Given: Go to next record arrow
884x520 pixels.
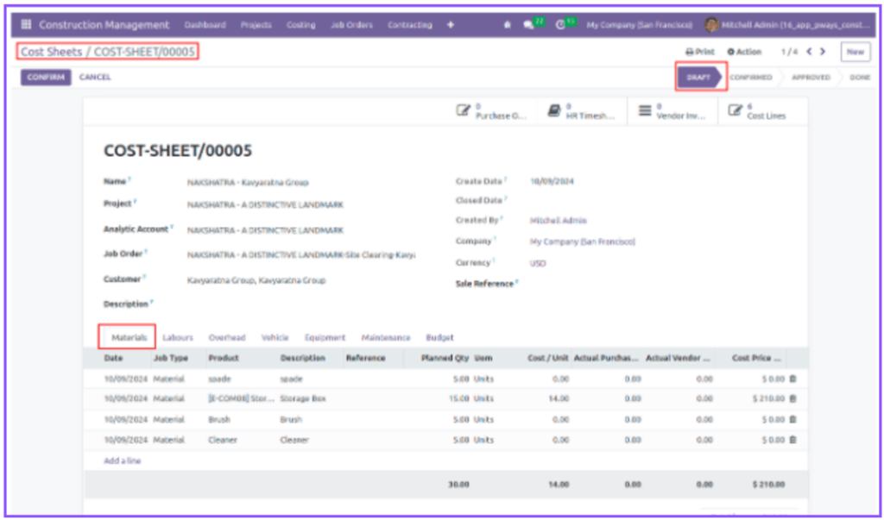Looking at the screenshot, I should [x=823, y=52].
